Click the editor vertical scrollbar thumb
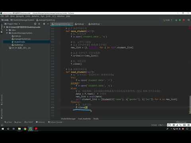The width and height of the screenshot is (191, 143). 190,104
